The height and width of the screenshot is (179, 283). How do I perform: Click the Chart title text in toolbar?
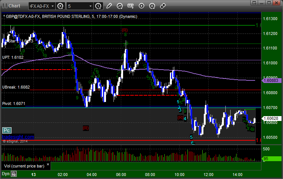tap(14, 6)
